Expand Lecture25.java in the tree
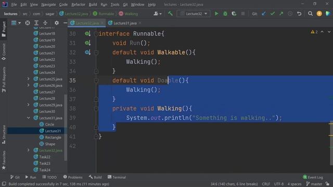The height and width of the screenshot is (187, 333). tap(28, 79)
